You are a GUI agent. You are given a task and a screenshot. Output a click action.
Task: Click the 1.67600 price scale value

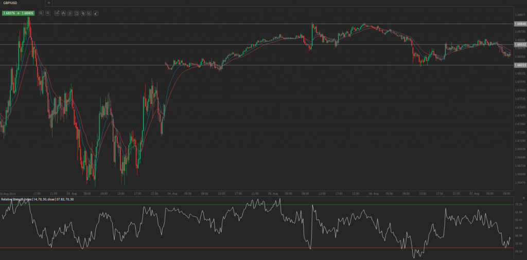tap(520, 107)
